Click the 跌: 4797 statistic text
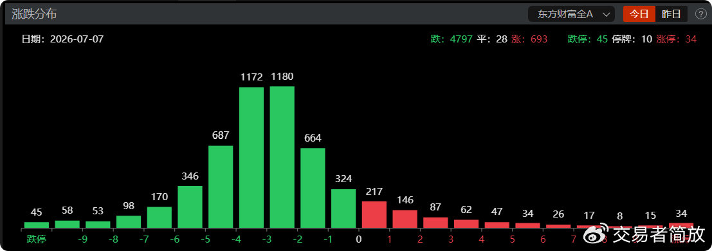The image size is (712, 251). point(452,39)
